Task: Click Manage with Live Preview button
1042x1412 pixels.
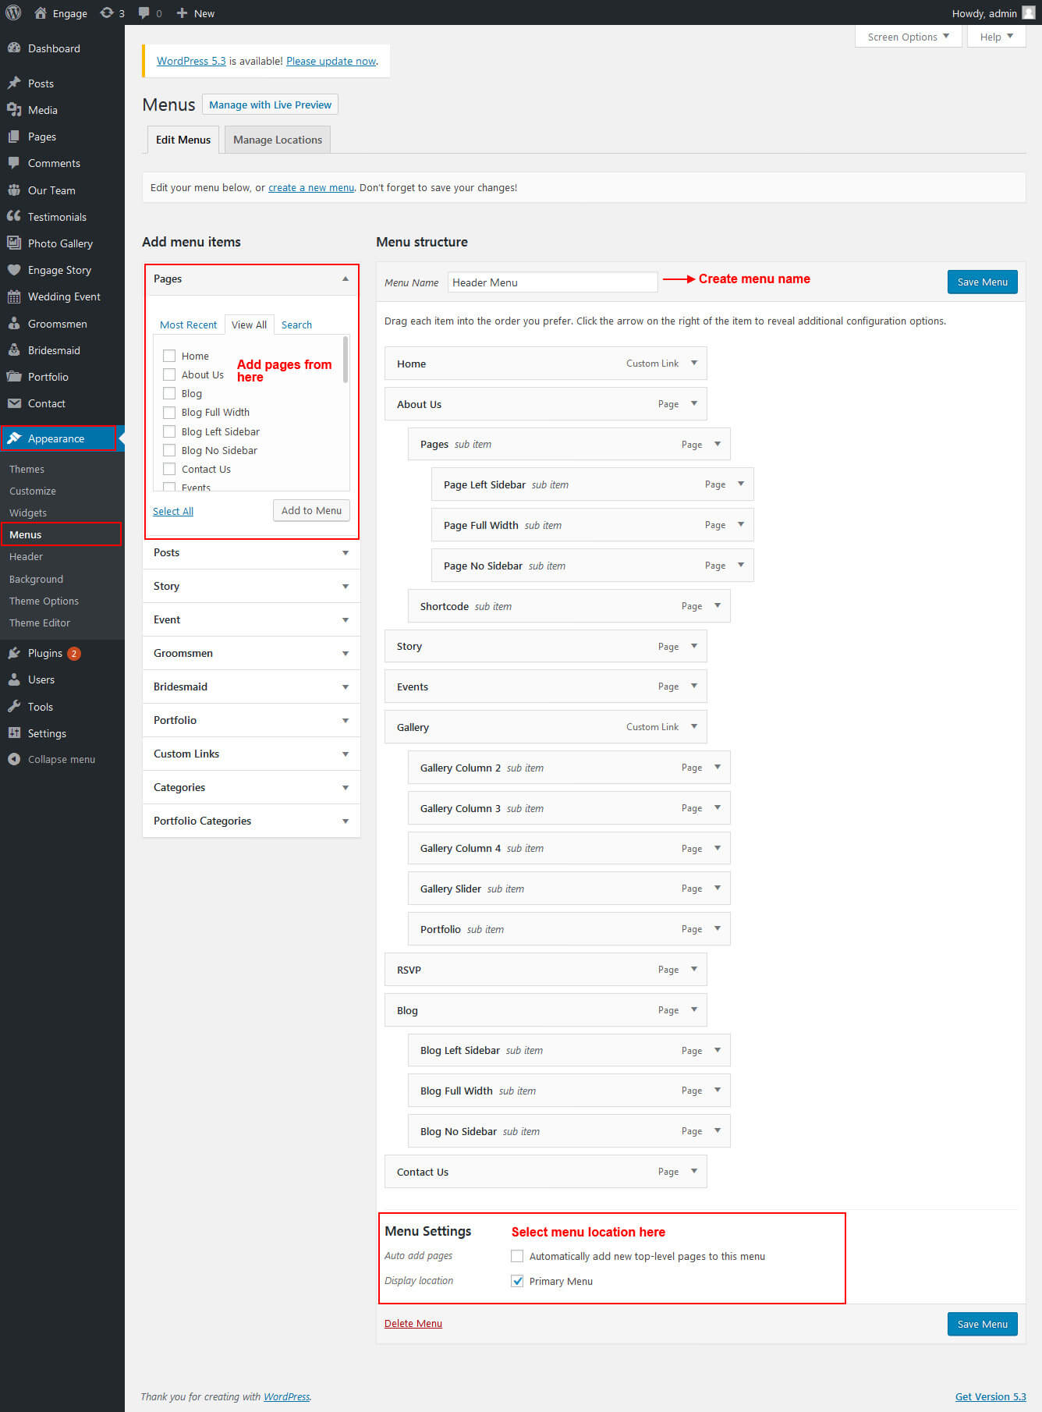Action: [270, 105]
